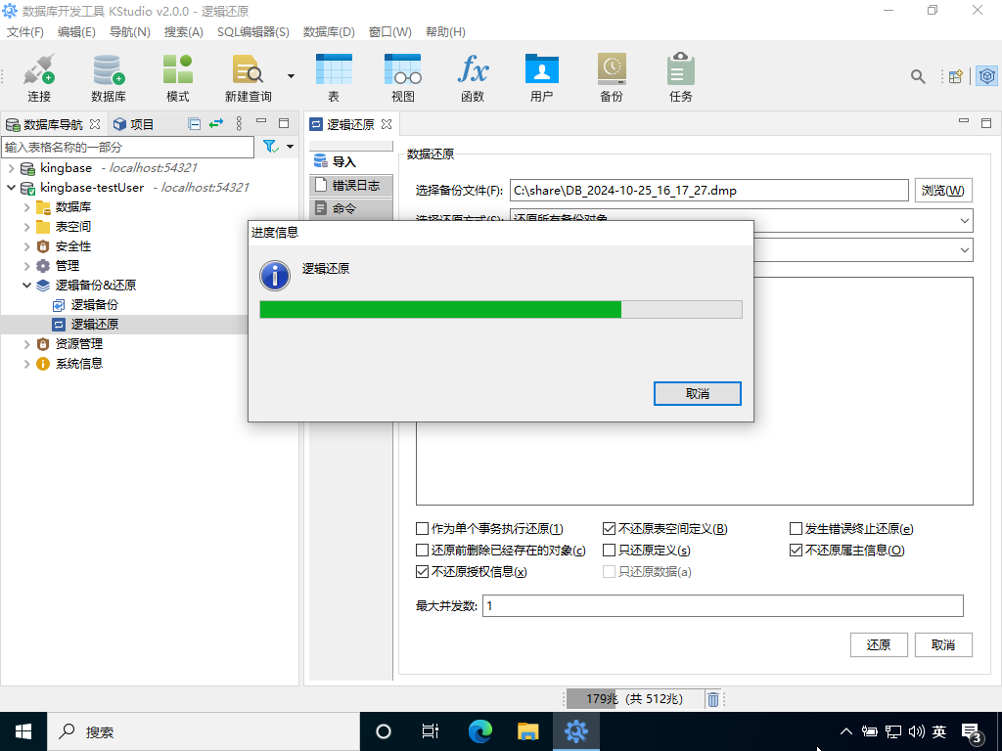
Task: Switch to the 项目 tab
Action: coord(133,124)
